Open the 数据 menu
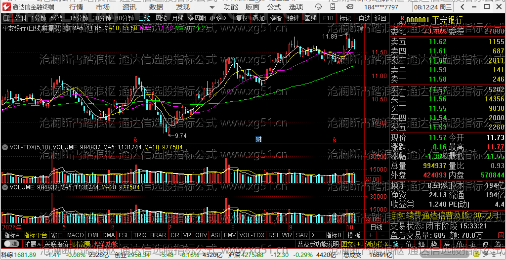The height and width of the screenshot is (260, 506). coord(156,7)
